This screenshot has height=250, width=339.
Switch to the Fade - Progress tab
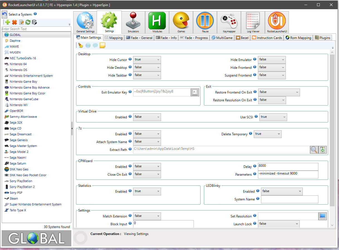click(194, 38)
